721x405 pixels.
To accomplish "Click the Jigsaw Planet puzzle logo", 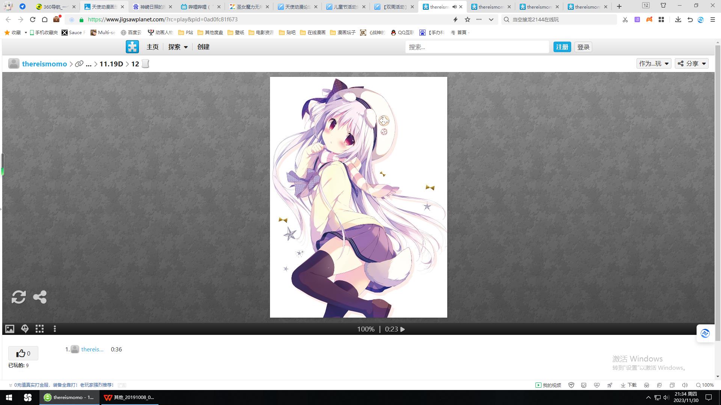I will point(132,47).
